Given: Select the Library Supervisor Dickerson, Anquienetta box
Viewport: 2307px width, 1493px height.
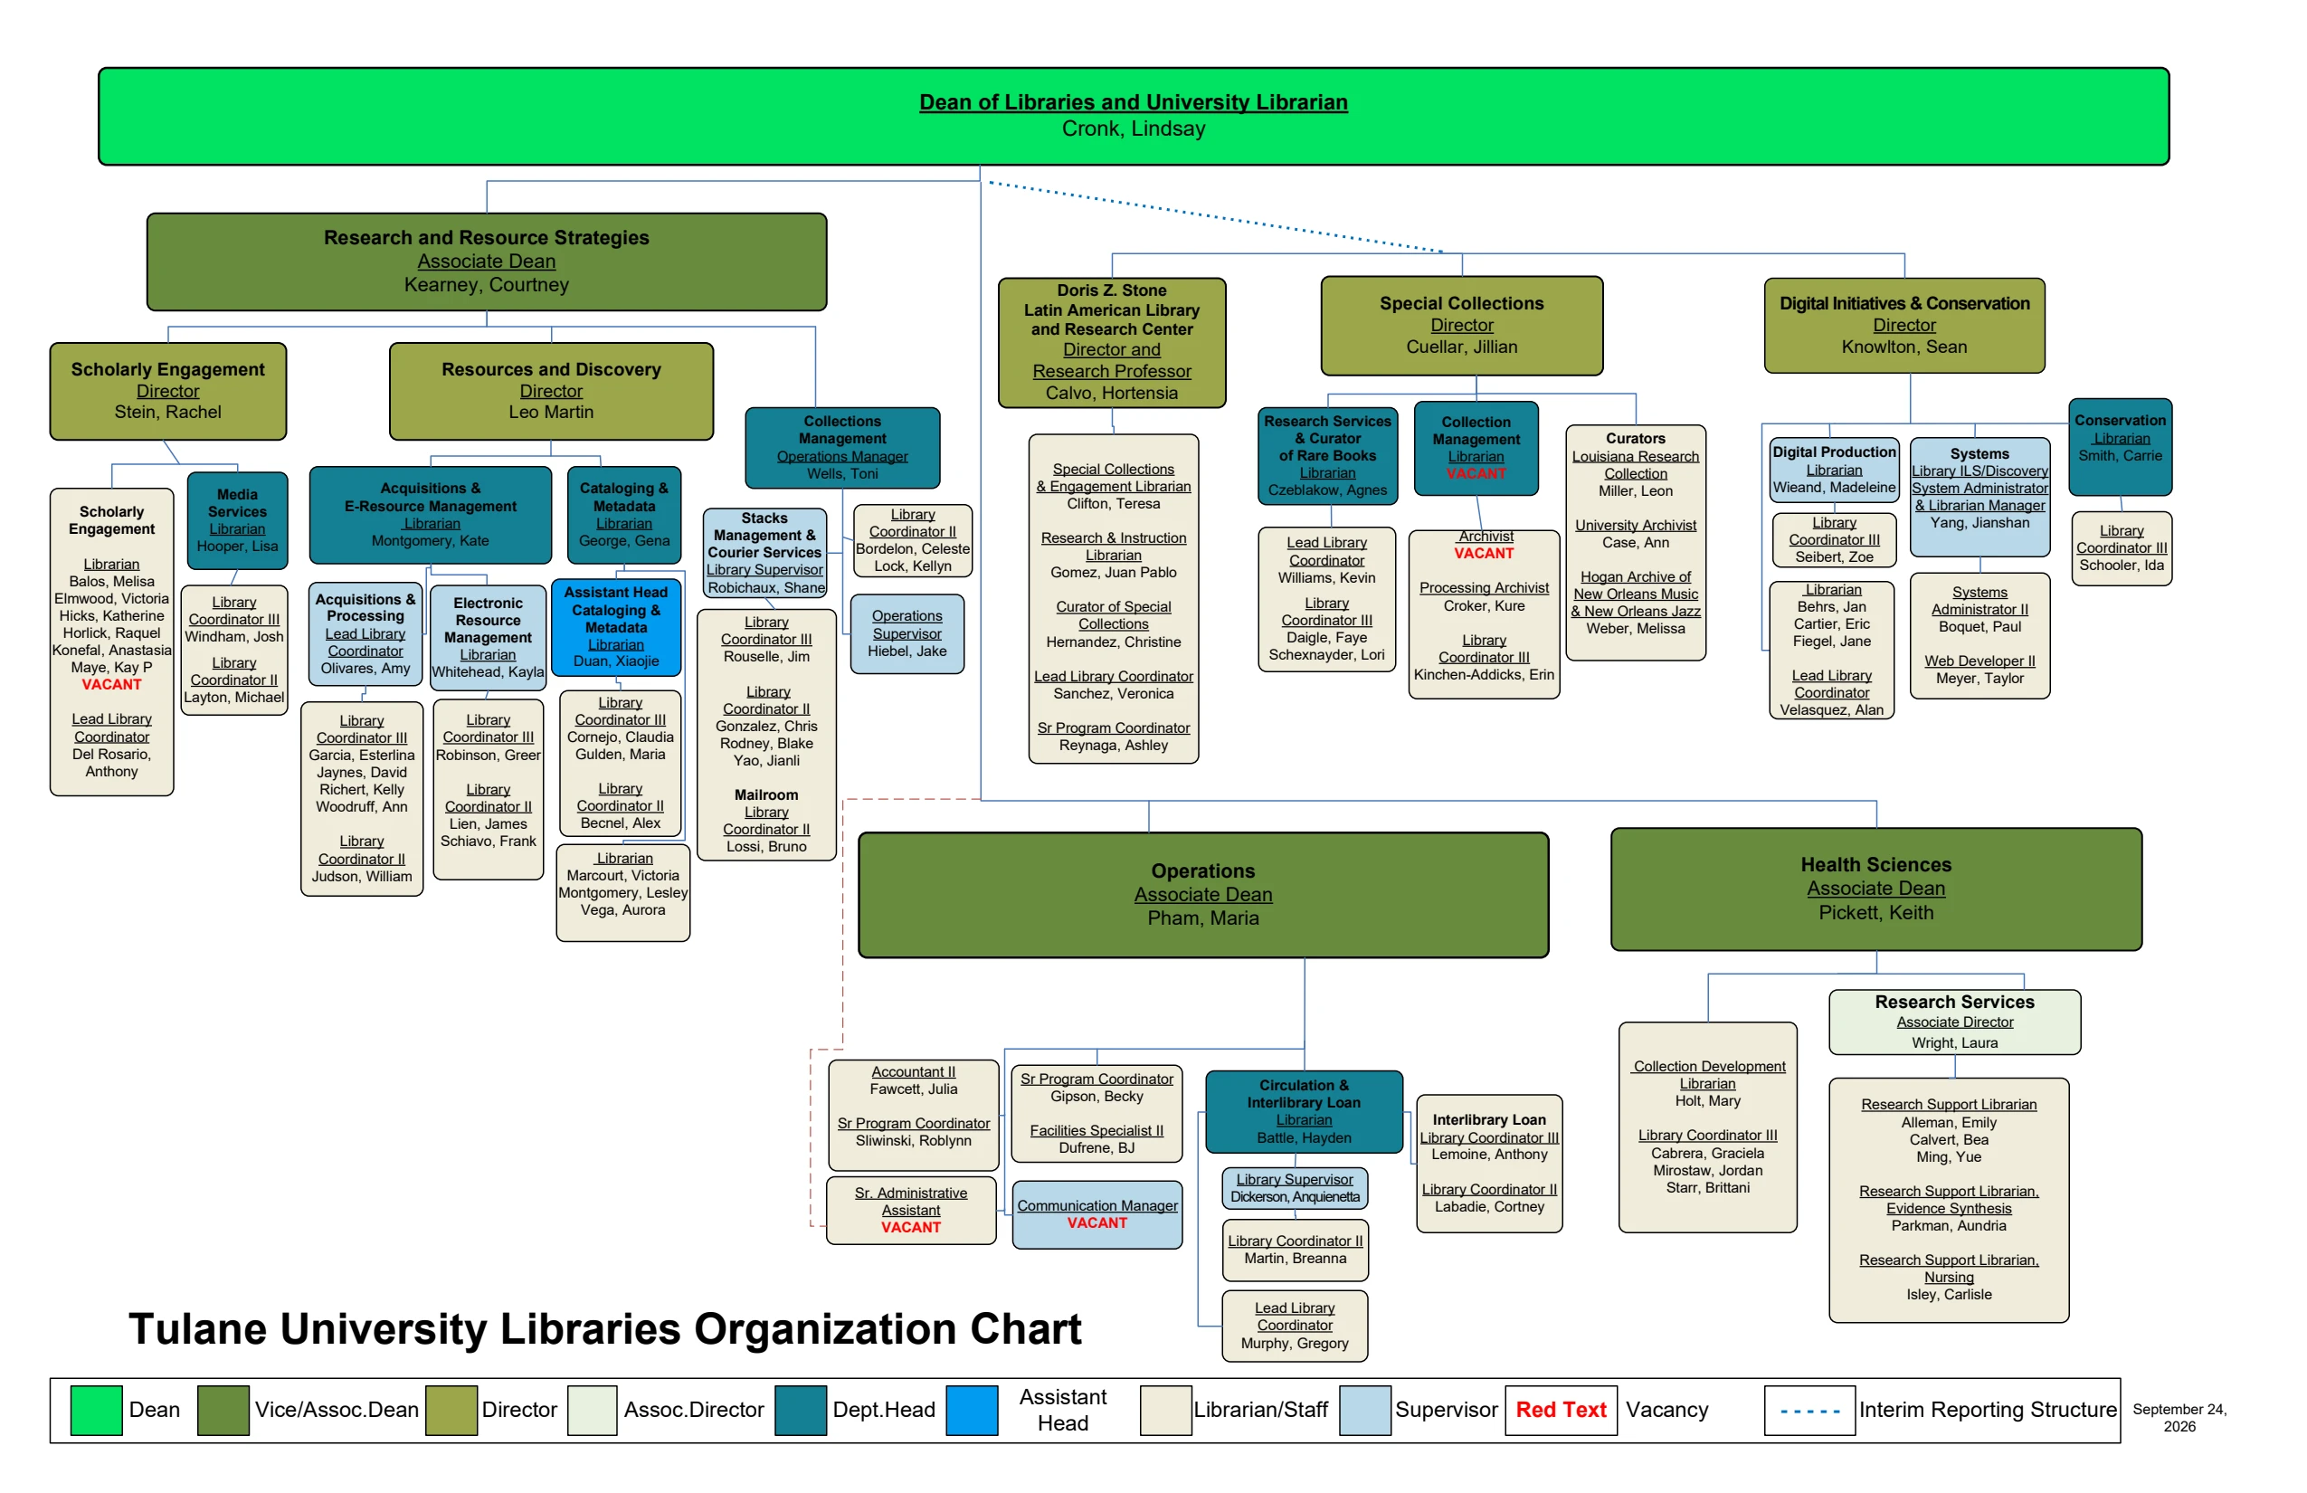Looking at the screenshot, I should 1295,1187.
